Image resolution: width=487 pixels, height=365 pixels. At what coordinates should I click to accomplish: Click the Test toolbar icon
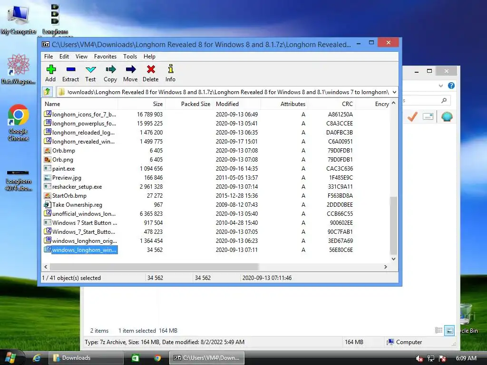click(91, 69)
